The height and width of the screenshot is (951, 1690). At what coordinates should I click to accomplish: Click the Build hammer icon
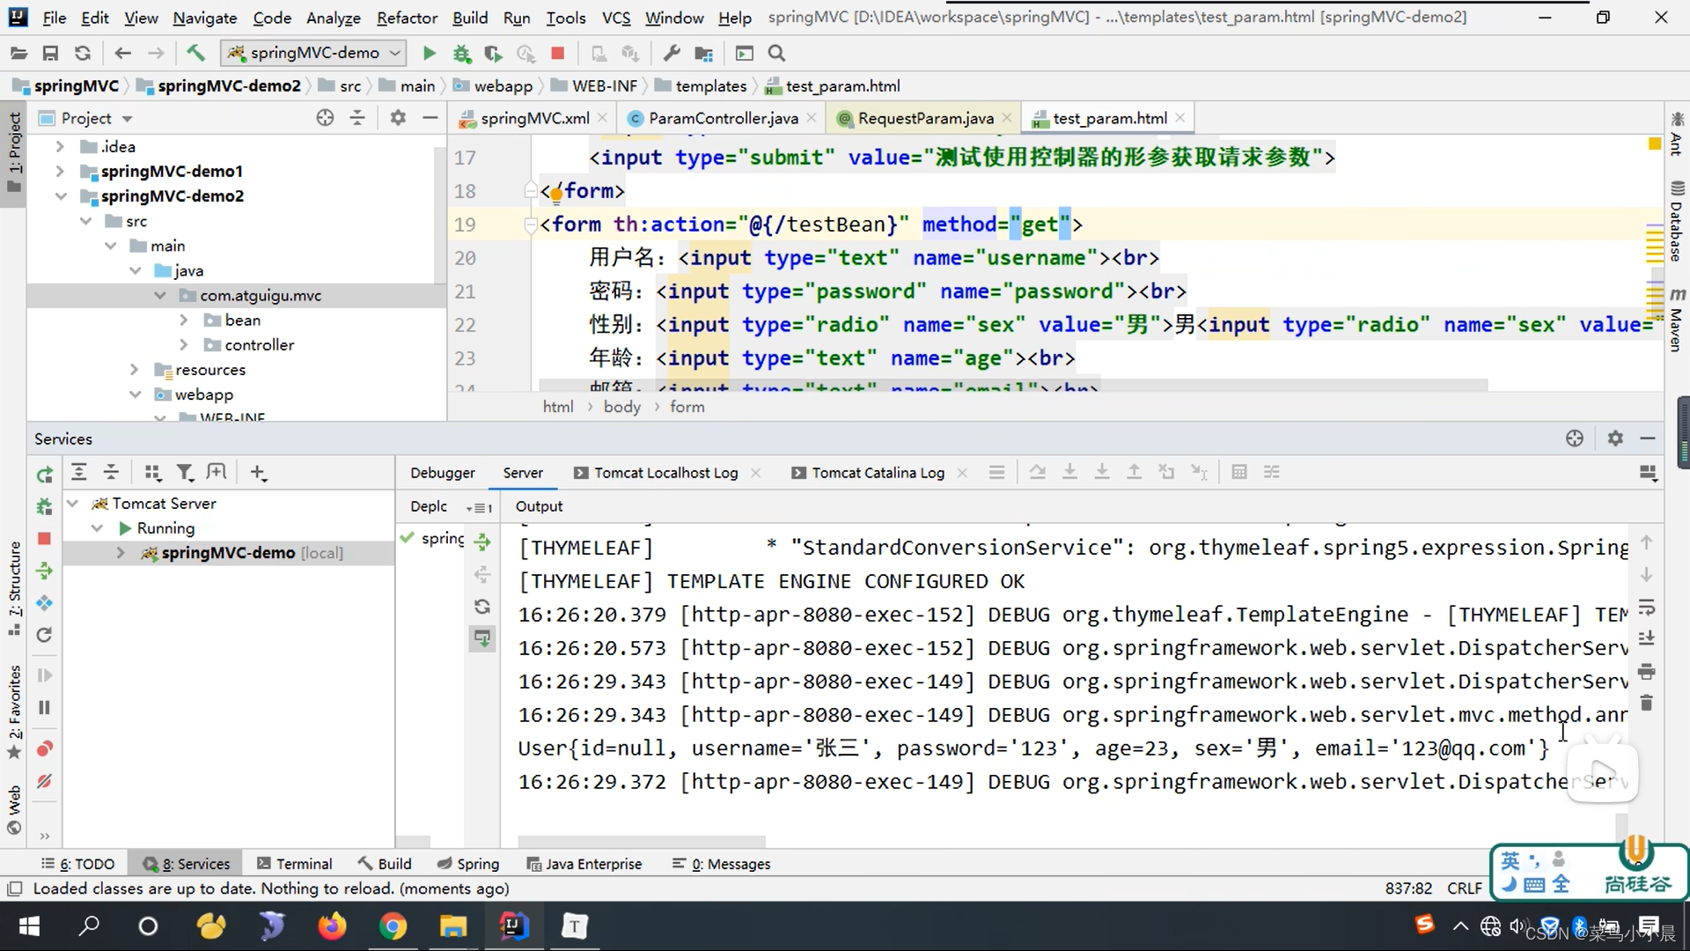195,53
